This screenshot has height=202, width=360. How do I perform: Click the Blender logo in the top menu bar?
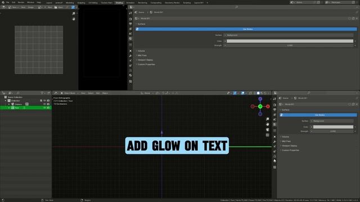pos(3,2)
